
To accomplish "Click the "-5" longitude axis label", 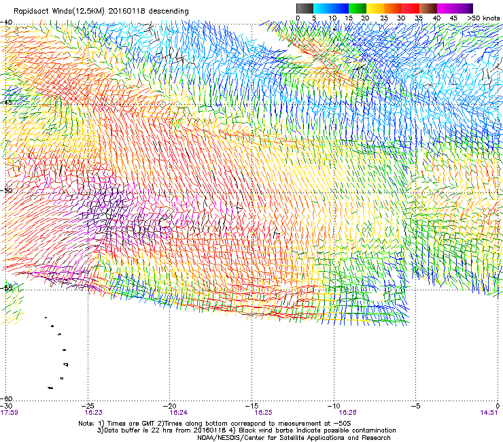I will [x=415, y=406].
